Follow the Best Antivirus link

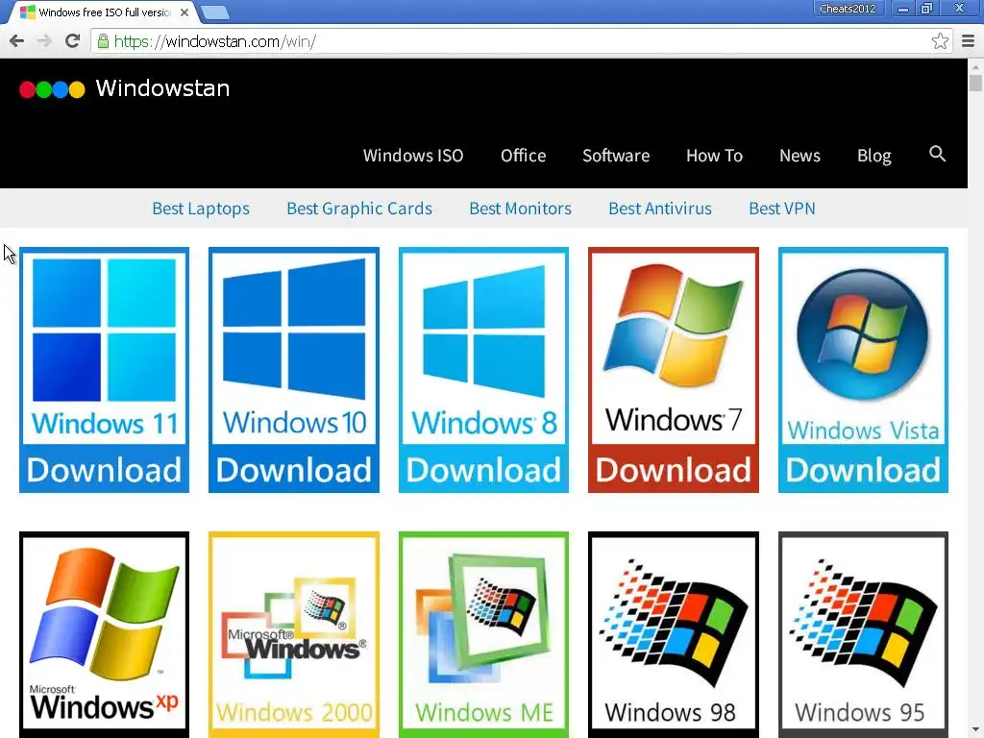pyautogui.click(x=660, y=209)
